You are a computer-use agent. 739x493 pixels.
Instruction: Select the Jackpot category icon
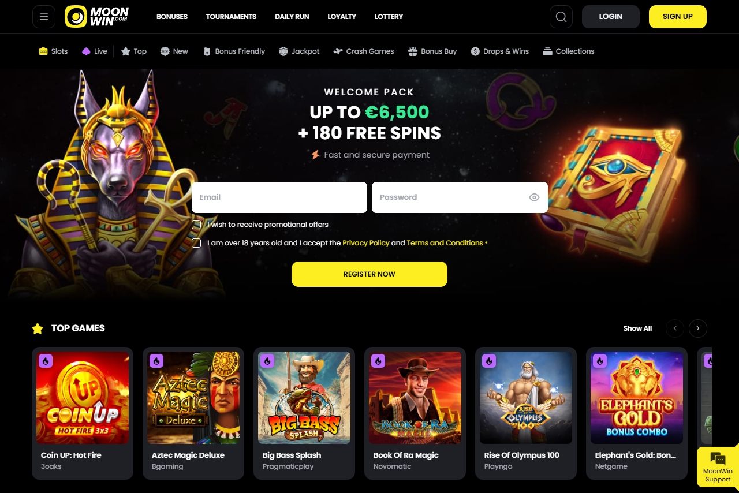(283, 51)
